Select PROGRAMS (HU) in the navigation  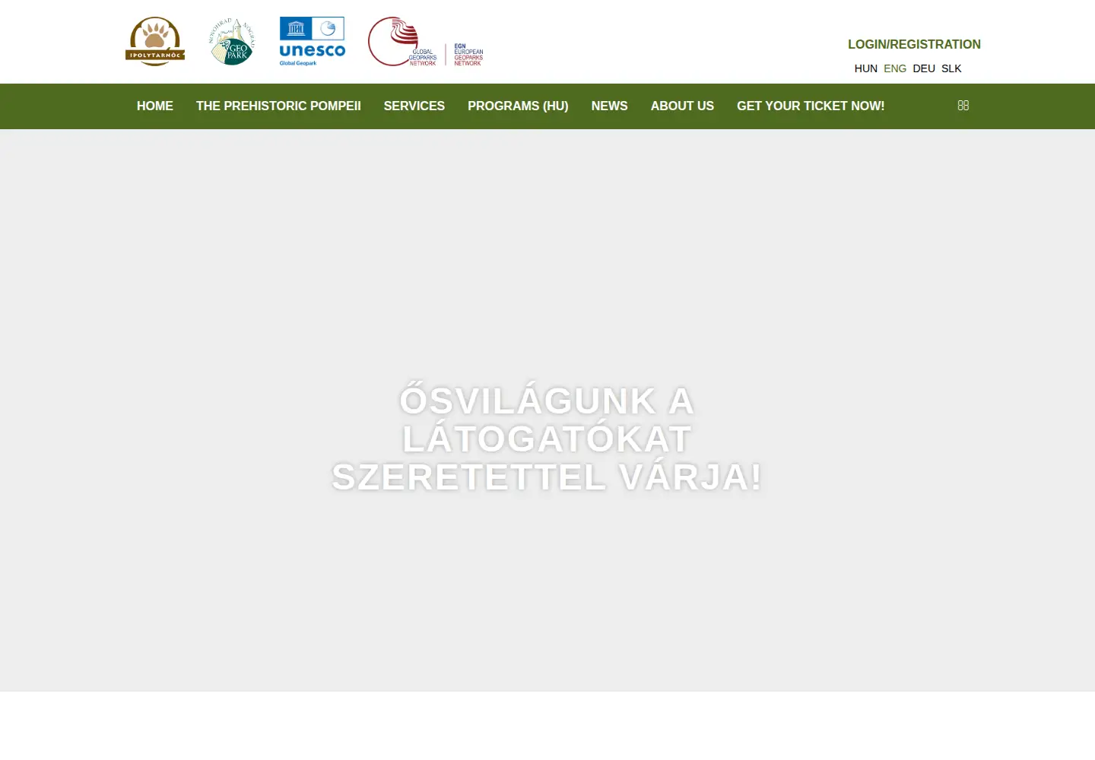coord(518,106)
